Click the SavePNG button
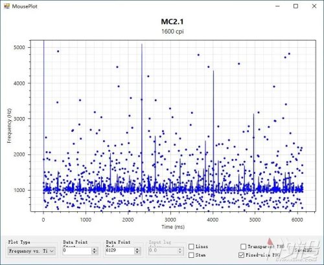This screenshot has height=265, width=324. pos(303,250)
